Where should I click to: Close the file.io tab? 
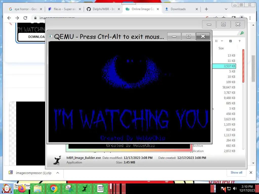(x=80, y=9)
